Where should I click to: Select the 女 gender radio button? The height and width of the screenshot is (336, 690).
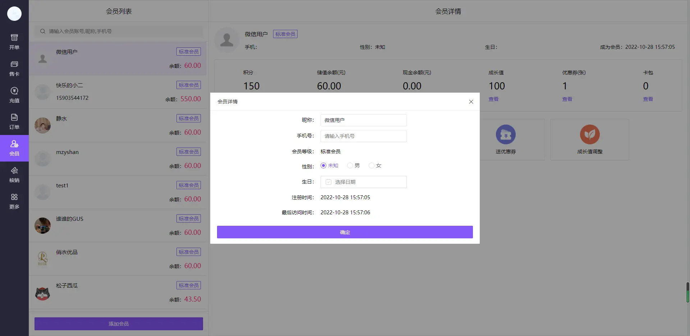(371, 165)
